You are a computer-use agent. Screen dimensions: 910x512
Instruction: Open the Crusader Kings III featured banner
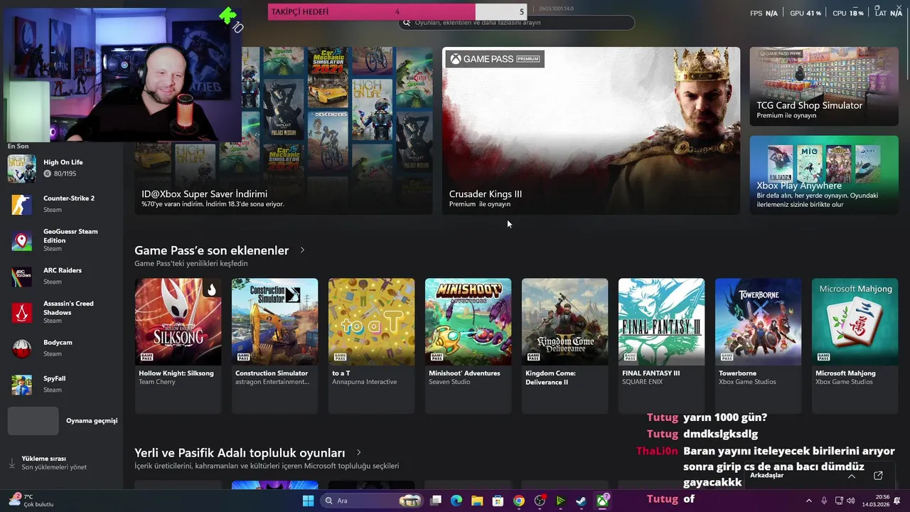(591, 131)
